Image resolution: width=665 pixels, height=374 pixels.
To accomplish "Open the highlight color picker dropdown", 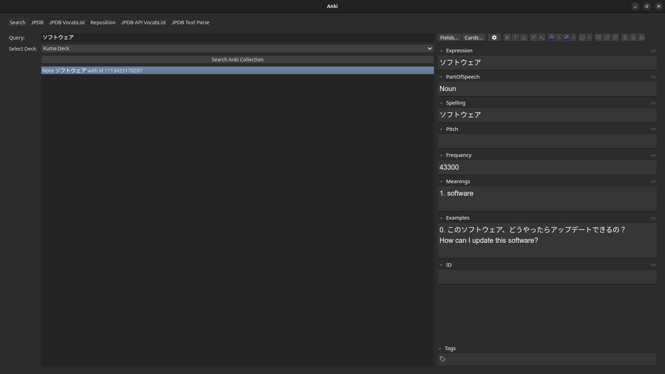I will [574, 37].
